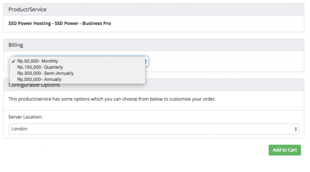Choose the Rp.150,000 Quarterly billing cycle
Image resolution: width=310 pixels, height=172 pixels.
[x=40, y=67]
